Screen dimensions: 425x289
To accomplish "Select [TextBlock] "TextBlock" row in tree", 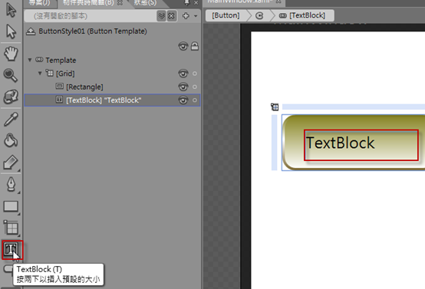I will [x=113, y=100].
